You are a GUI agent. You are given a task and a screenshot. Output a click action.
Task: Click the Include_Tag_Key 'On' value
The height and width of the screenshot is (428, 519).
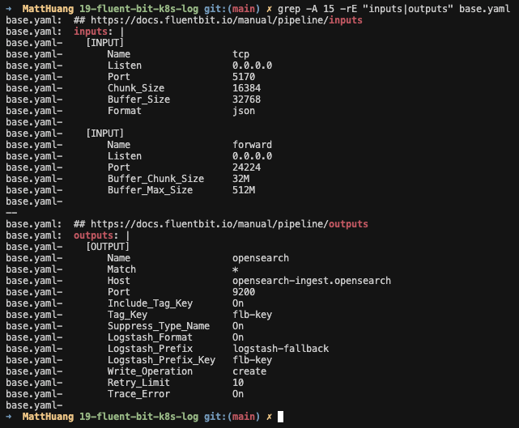coord(238,303)
